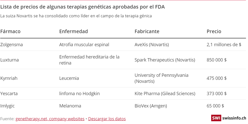Click the SWI swissinfo.ch logo
The image size is (248, 124).
(x=228, y=118)
